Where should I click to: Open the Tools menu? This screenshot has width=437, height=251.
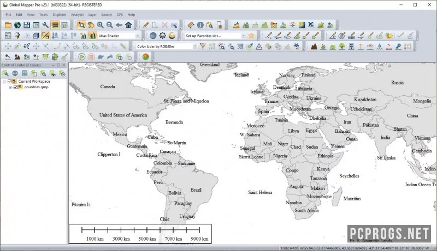[44, 15]
